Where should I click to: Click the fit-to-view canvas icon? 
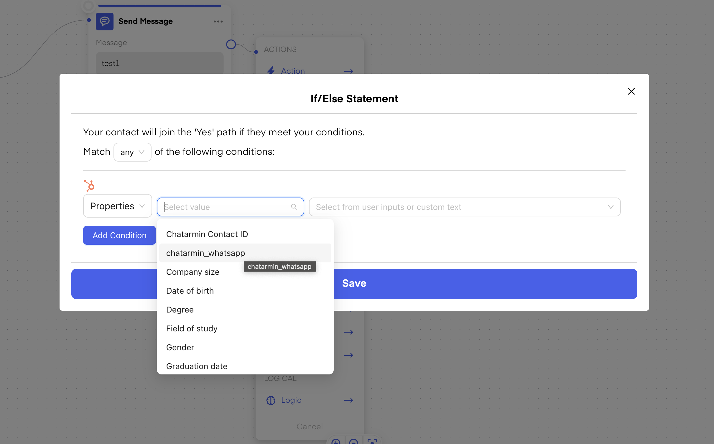click(372, 441)
